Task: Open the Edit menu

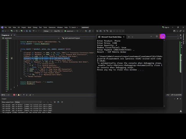Action: coord(10,27)
